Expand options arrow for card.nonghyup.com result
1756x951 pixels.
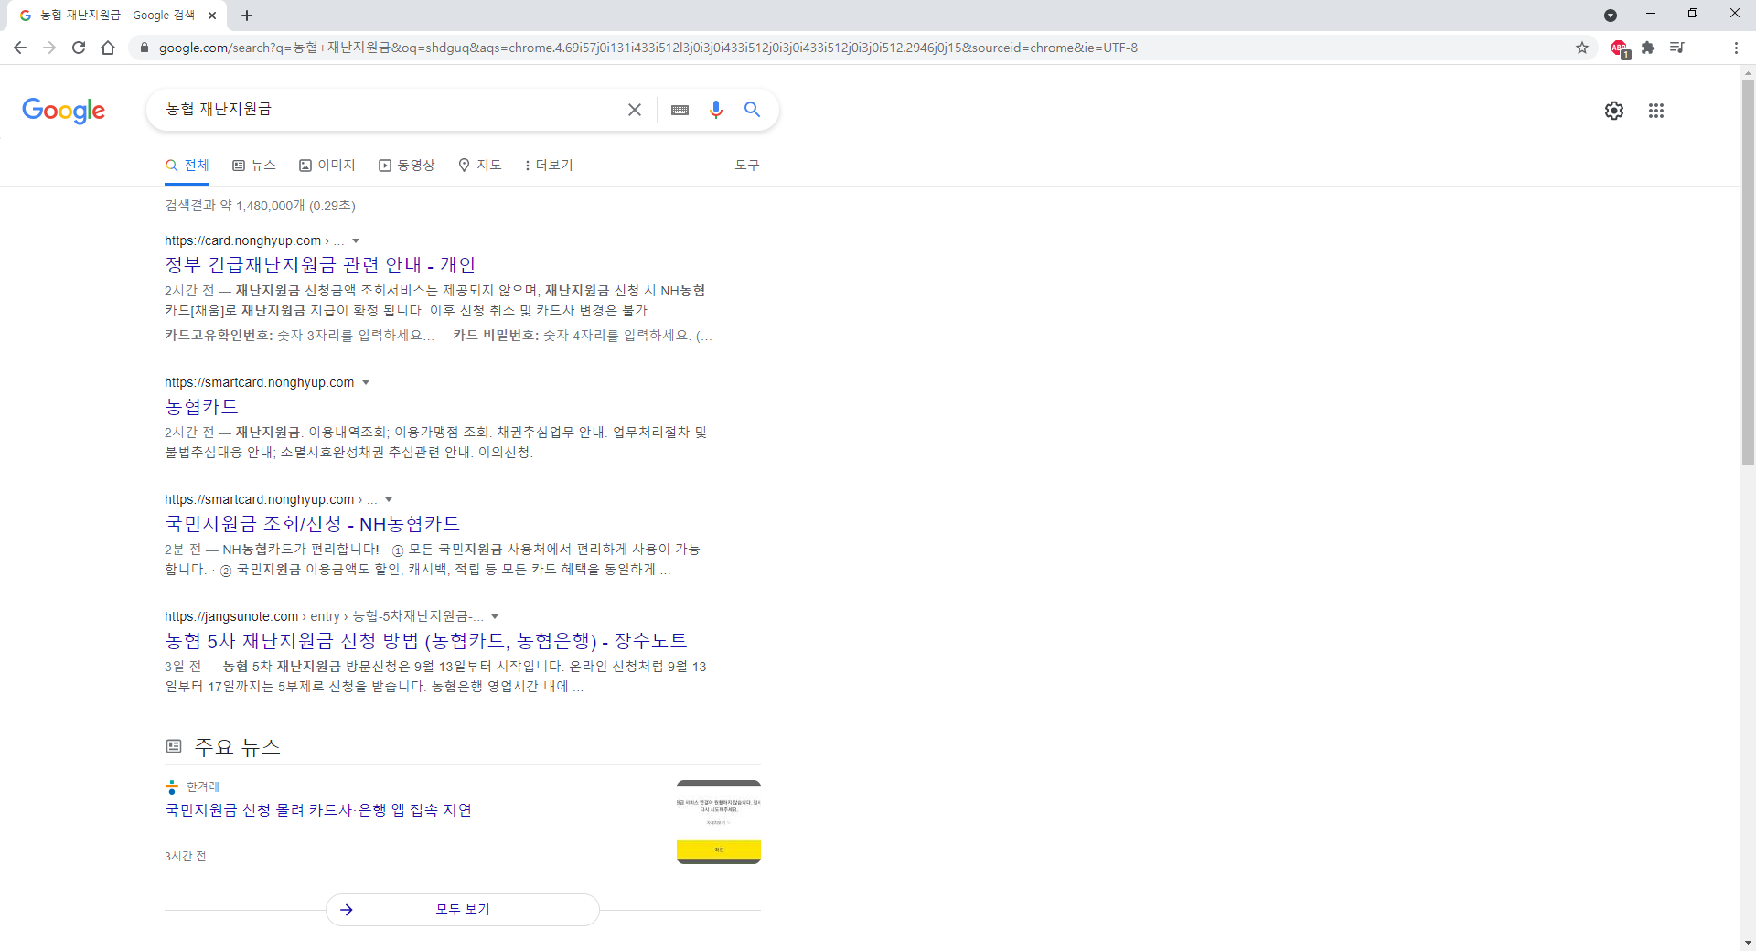[356, 241]
